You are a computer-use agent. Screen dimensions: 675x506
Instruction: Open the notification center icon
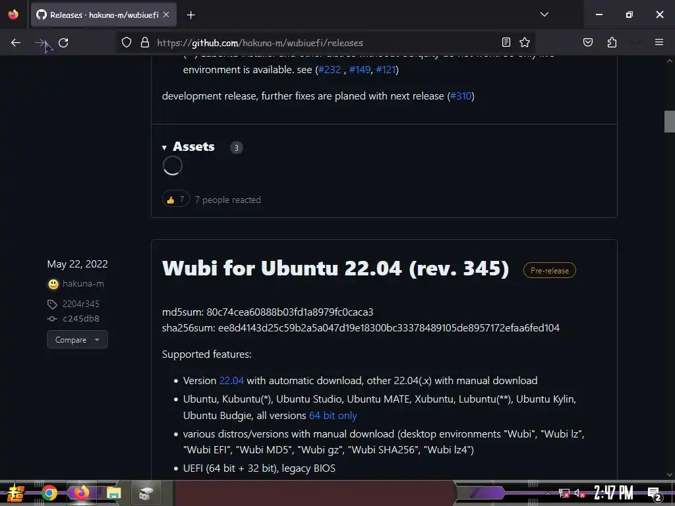point(654,493)
